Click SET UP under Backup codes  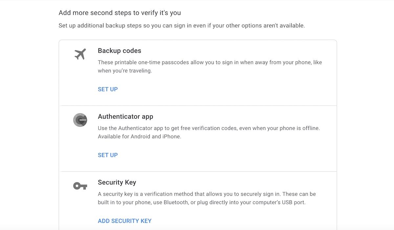pos(108,89)
